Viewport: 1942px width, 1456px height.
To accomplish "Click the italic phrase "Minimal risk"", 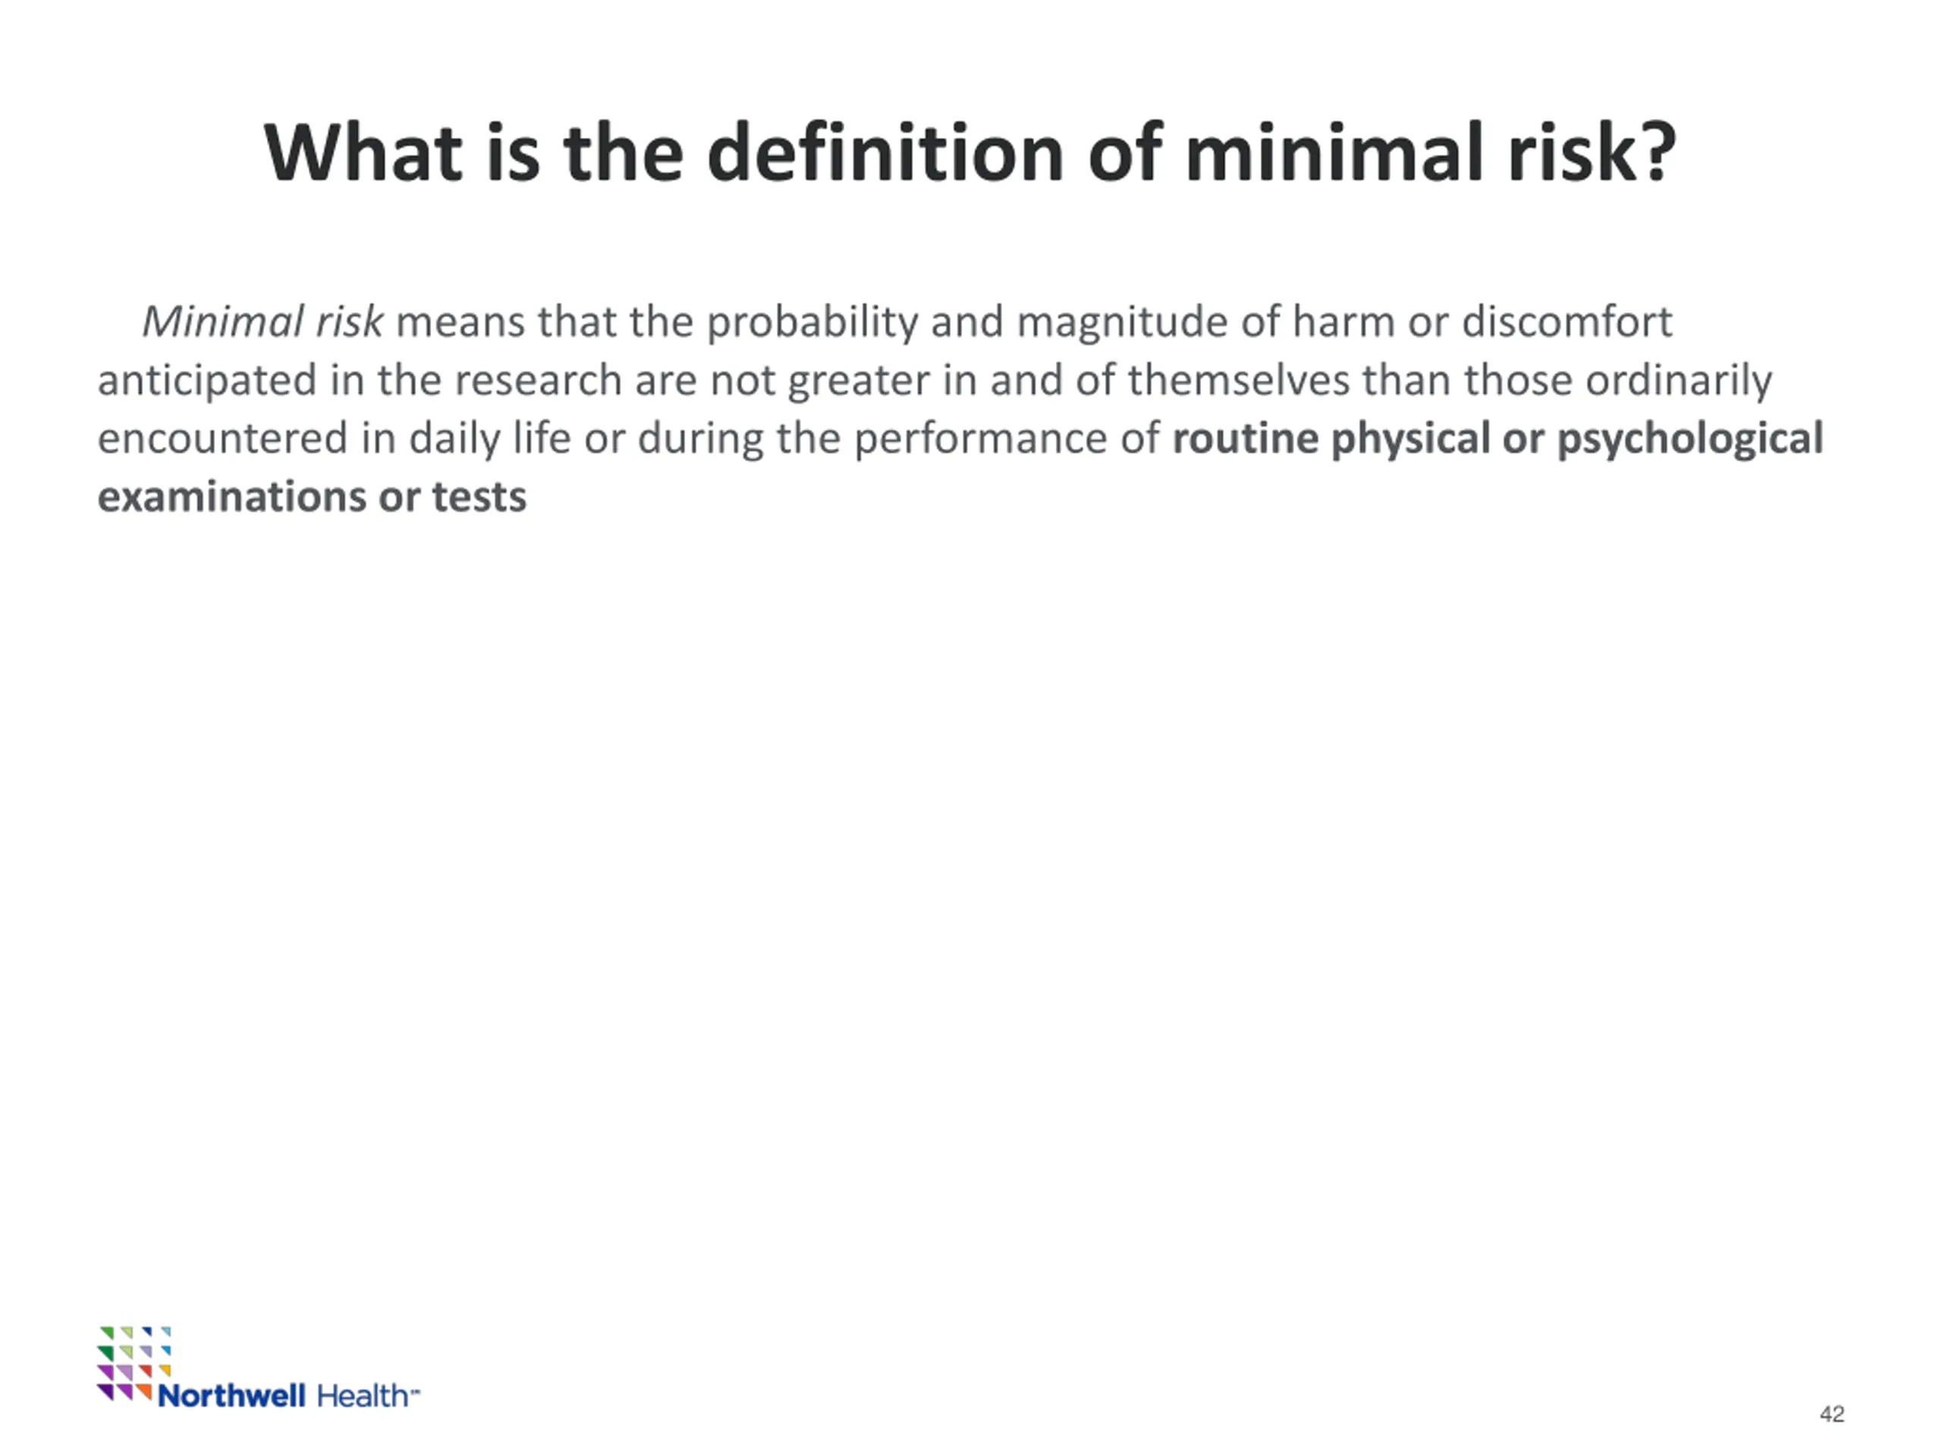I will [x=262, y=322].
